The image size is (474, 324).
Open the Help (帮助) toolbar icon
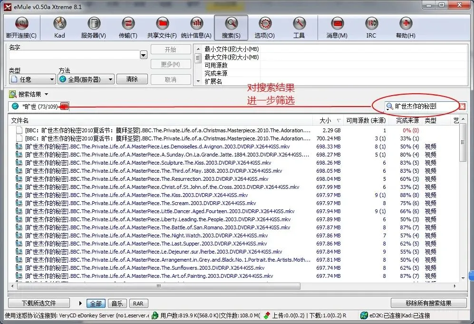406,24
